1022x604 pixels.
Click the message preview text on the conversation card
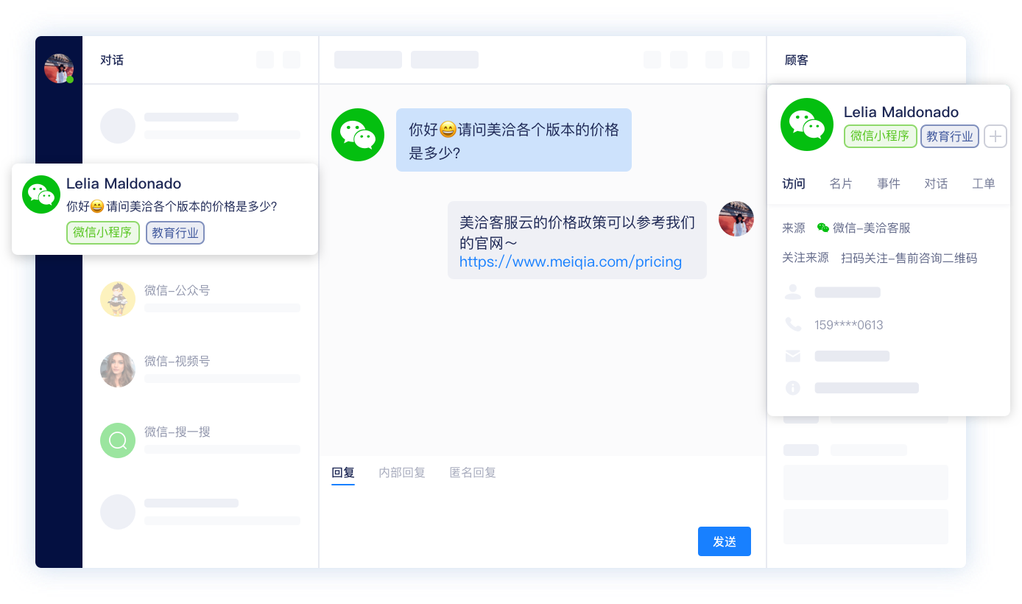[172, 207]
